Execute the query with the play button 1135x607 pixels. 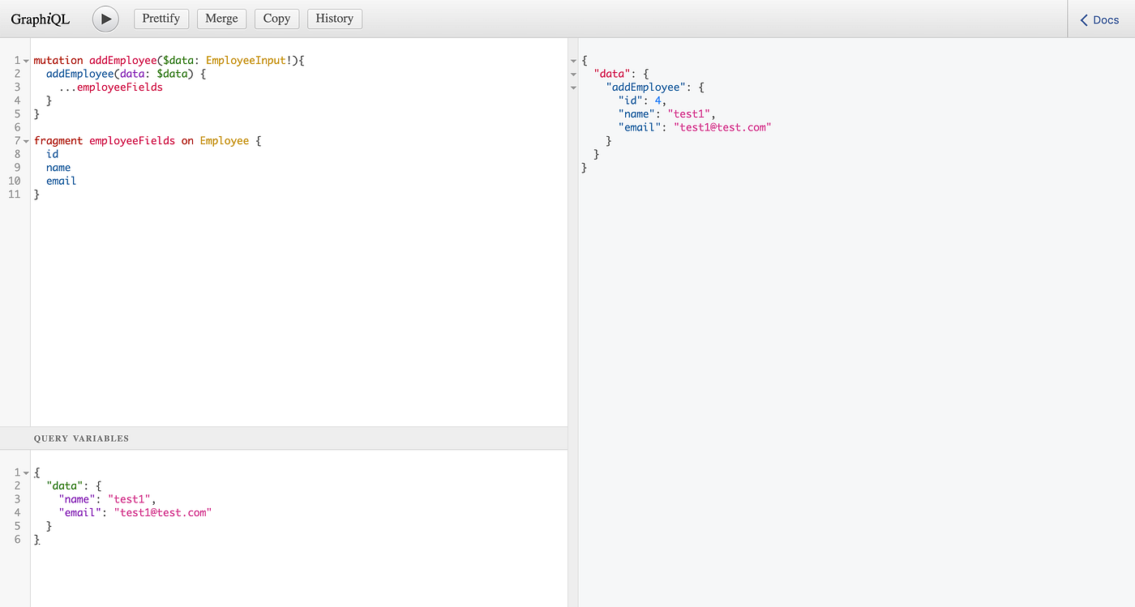pyautogui.click(x=105, y=19)
